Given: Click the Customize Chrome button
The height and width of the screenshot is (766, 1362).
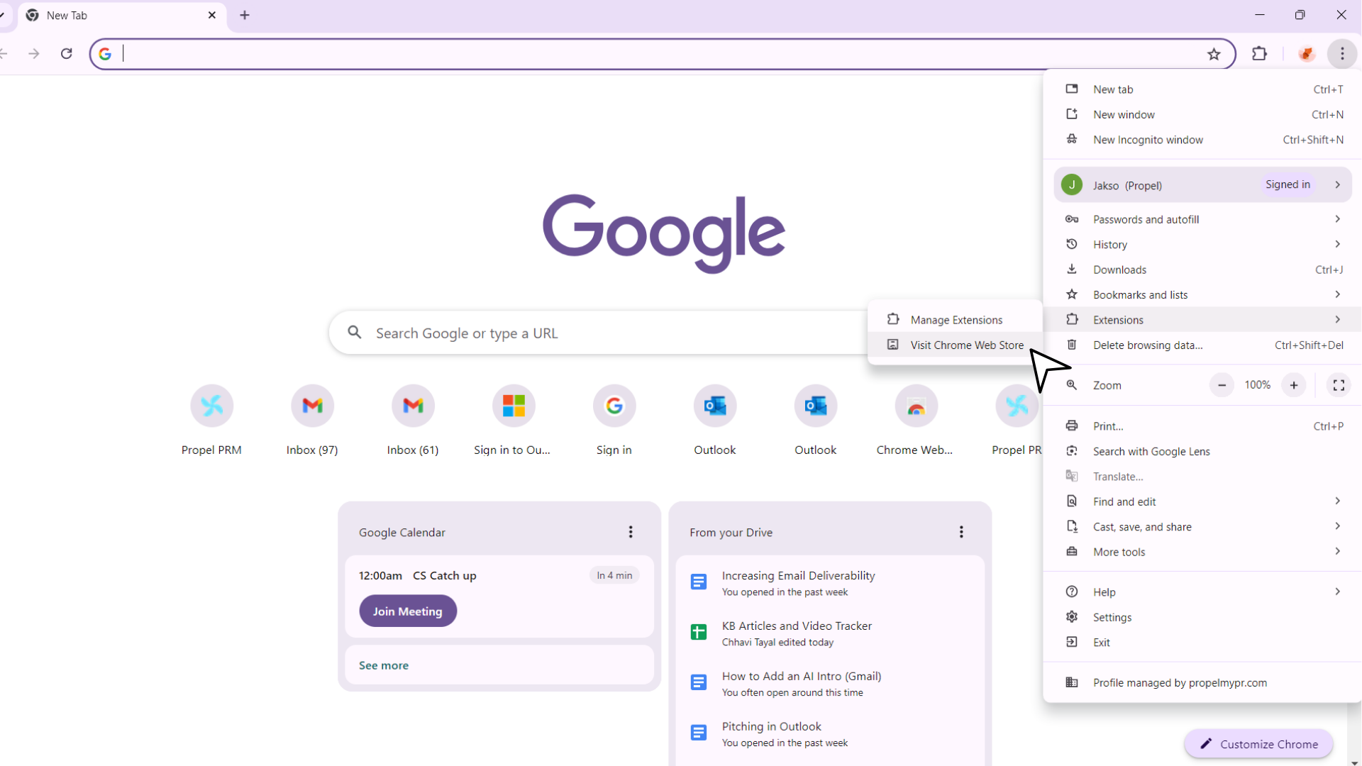Looking at the screenshot, I should [1258, 744].
